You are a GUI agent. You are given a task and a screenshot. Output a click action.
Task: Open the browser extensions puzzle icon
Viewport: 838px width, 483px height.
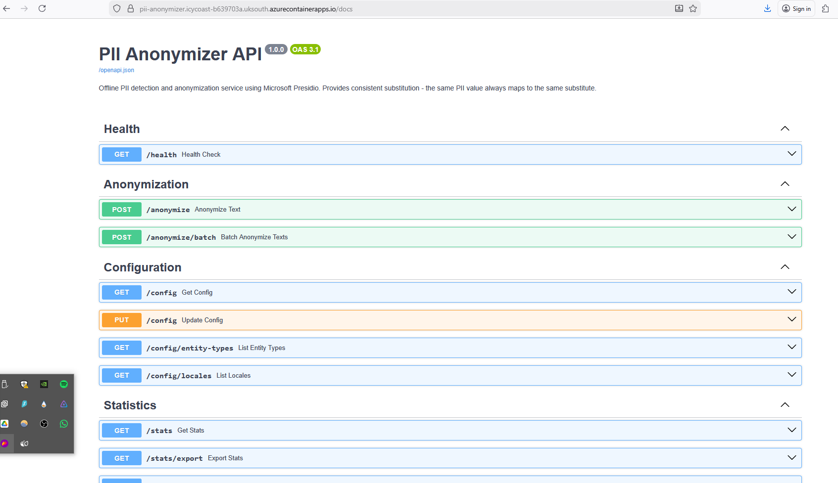(825, 8)
